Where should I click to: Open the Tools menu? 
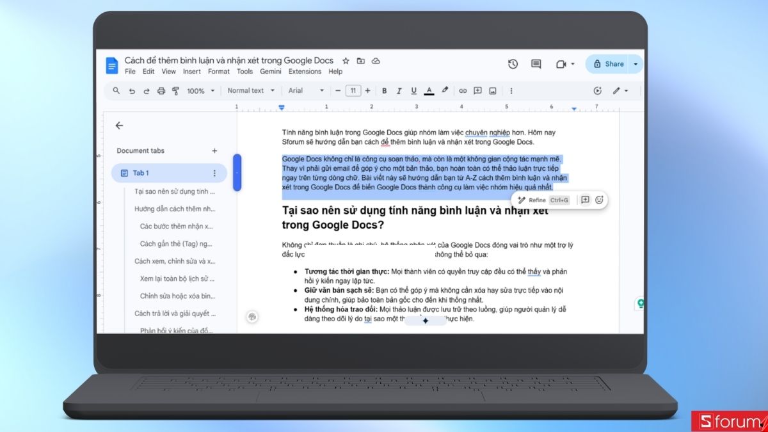tap(244, 72)
